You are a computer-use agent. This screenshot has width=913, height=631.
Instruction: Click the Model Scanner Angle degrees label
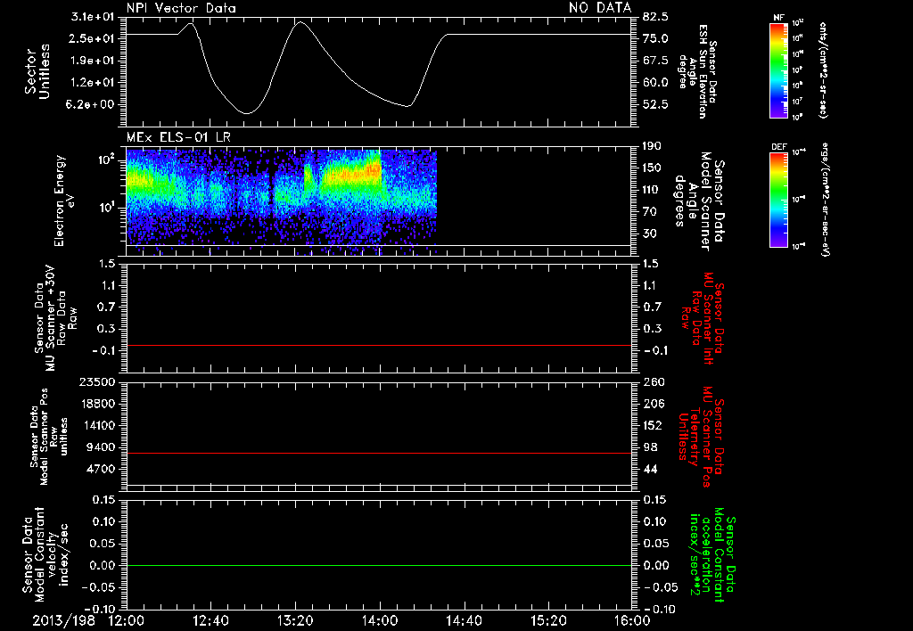click(700, 201)
